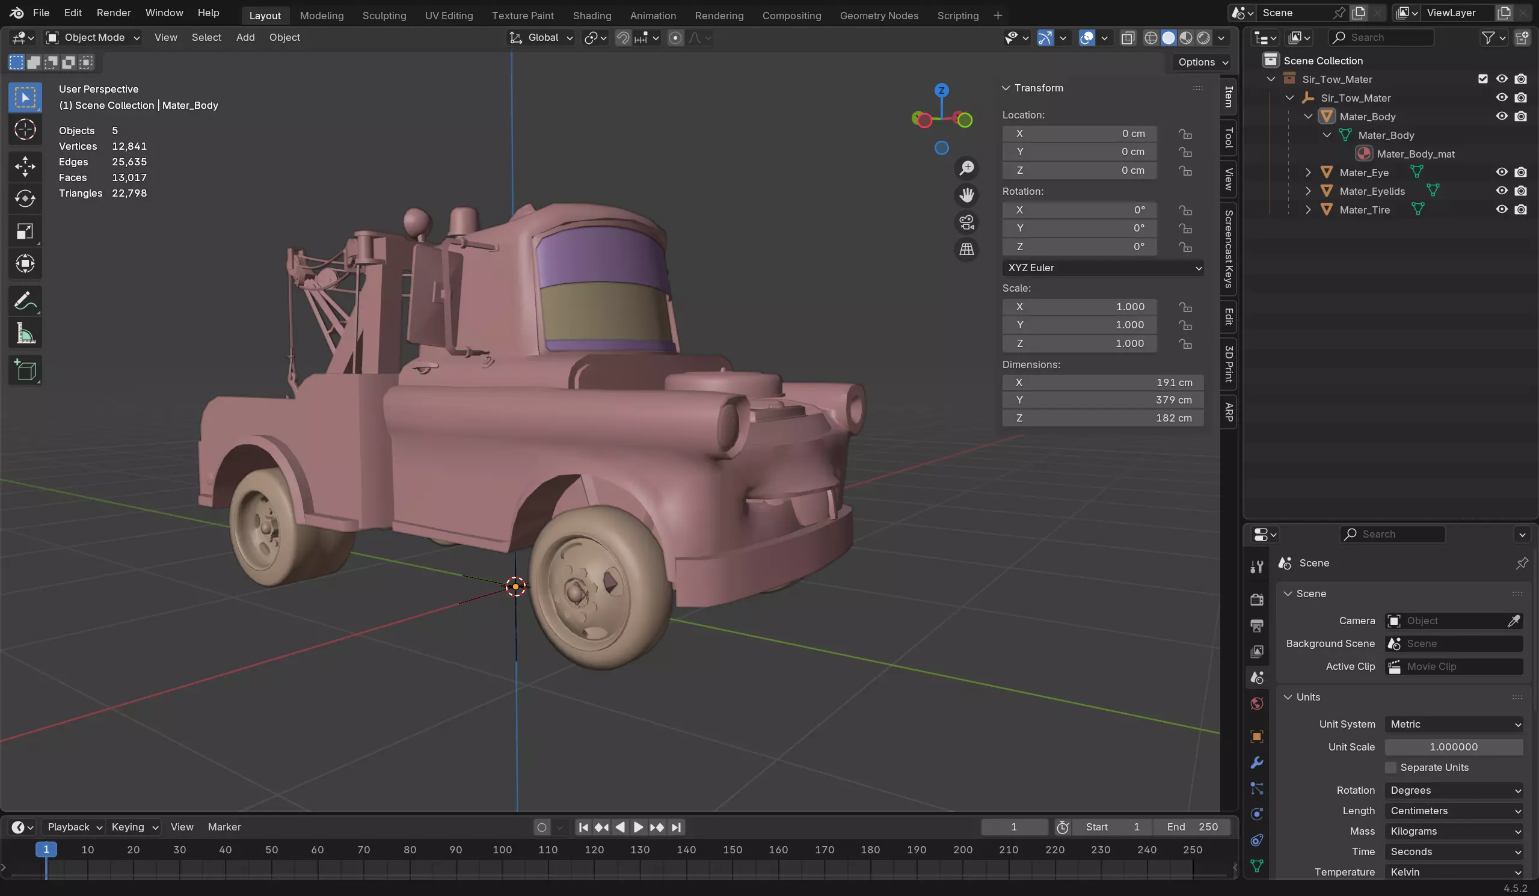The image size is (1539, 896).
Task: Collapse the Transform panel
Action: (1006, 88)
